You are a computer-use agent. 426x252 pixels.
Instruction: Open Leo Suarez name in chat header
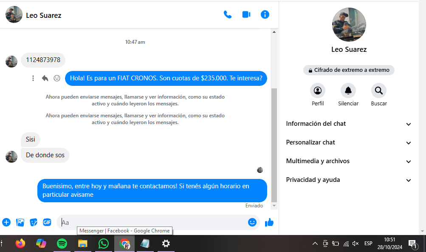point(43,15)
